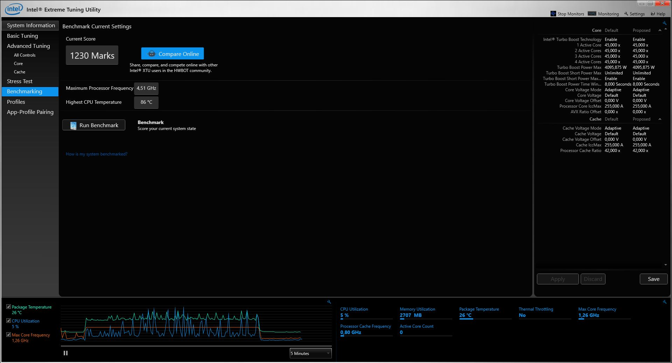The image size is (672, 363).
Task: Open Benchmarking section
Action: tap(30, 92)
